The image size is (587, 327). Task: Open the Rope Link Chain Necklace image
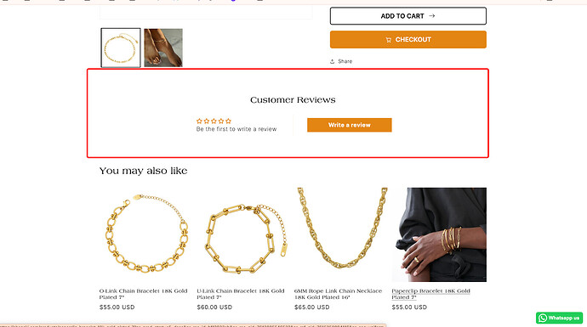340,234
